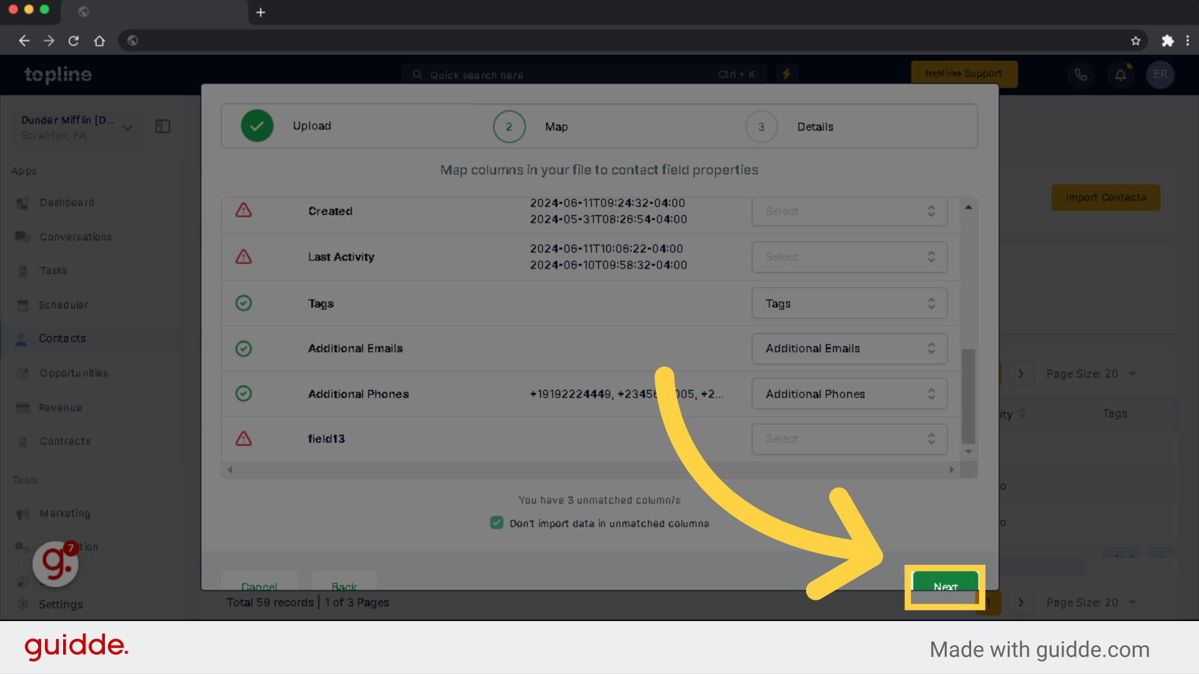Viewport: 1199px width, 674px height.
Task: Check the step 2 Map progress indicator
Action: 508,126
